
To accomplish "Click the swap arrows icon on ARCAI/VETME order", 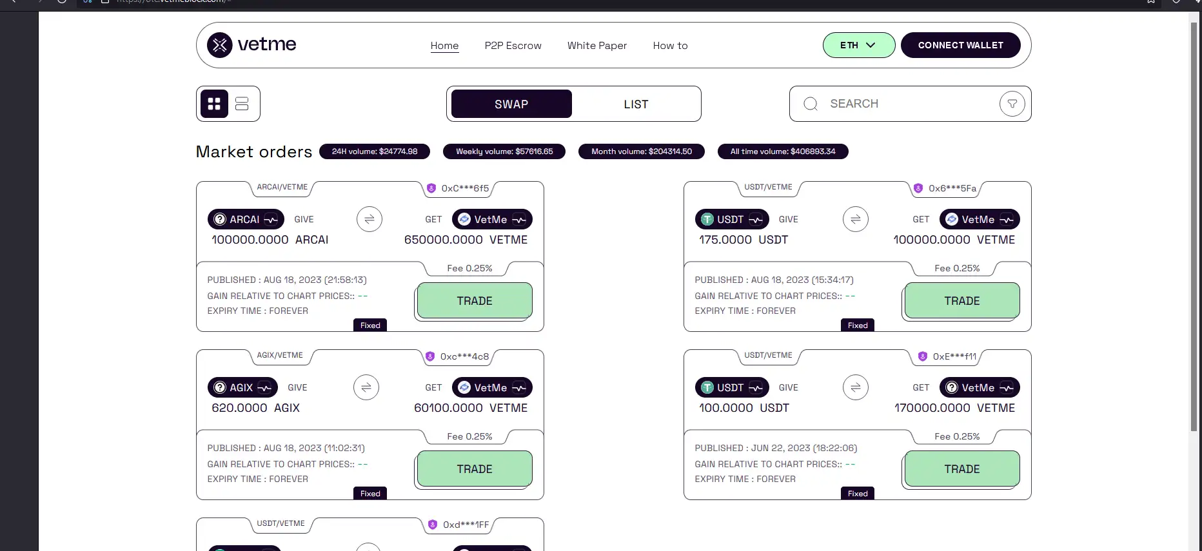I will (369, 219).
